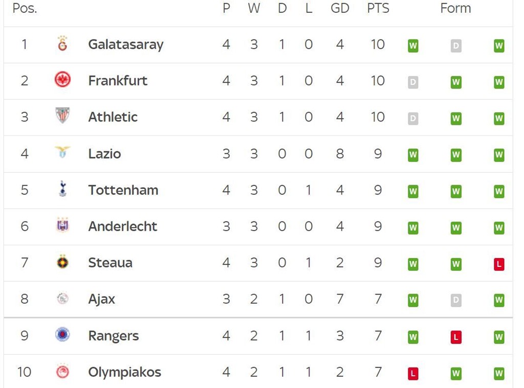Click the GD column header

tap(340, 8)
